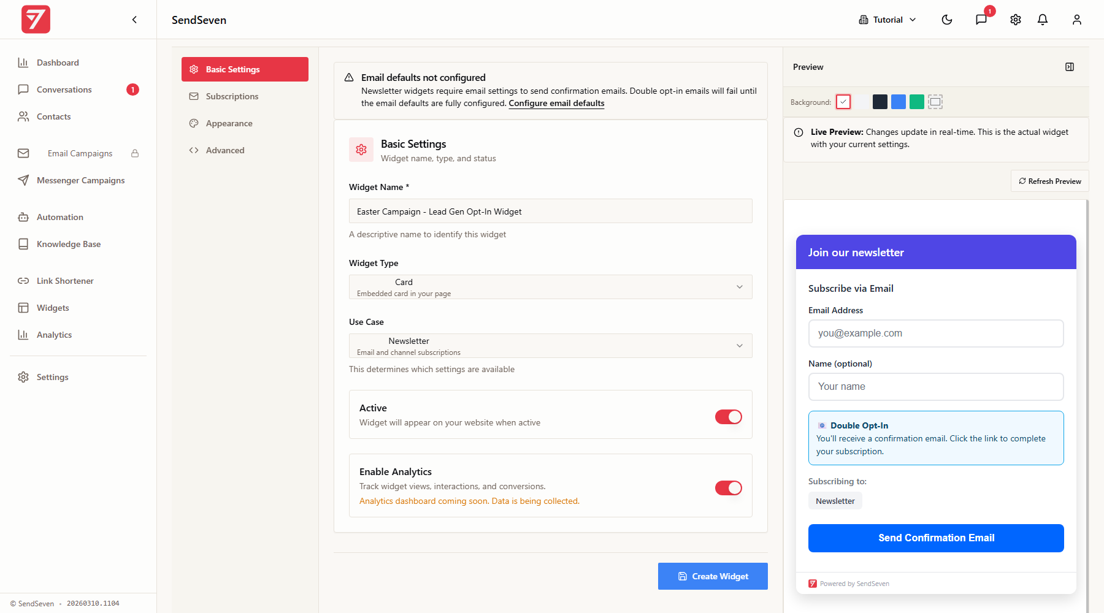Follow the Configure email defaults link
Viewport: 1104px width, 613px height.
(556, 103)
